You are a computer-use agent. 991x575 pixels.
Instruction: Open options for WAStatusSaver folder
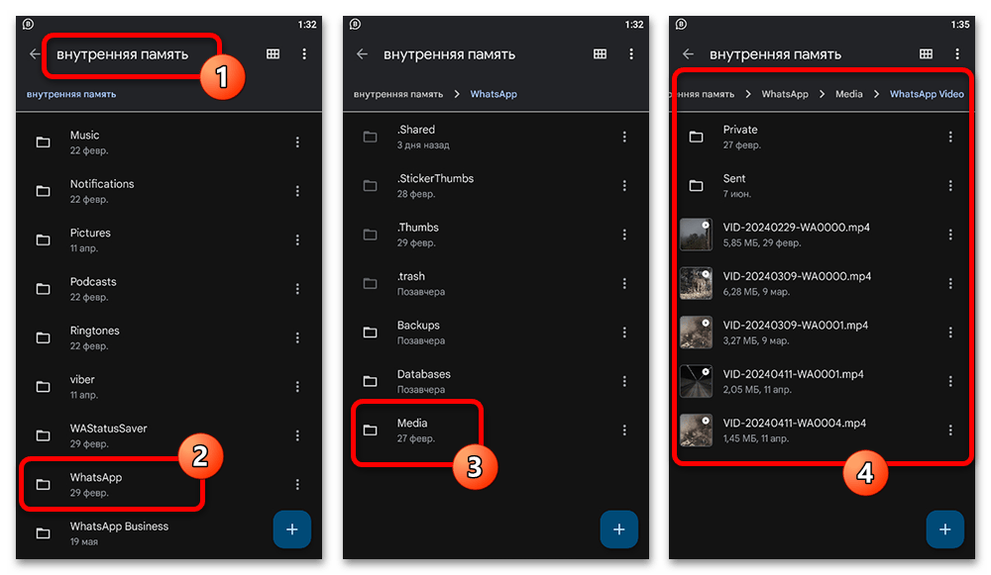[x=297, y=435]
